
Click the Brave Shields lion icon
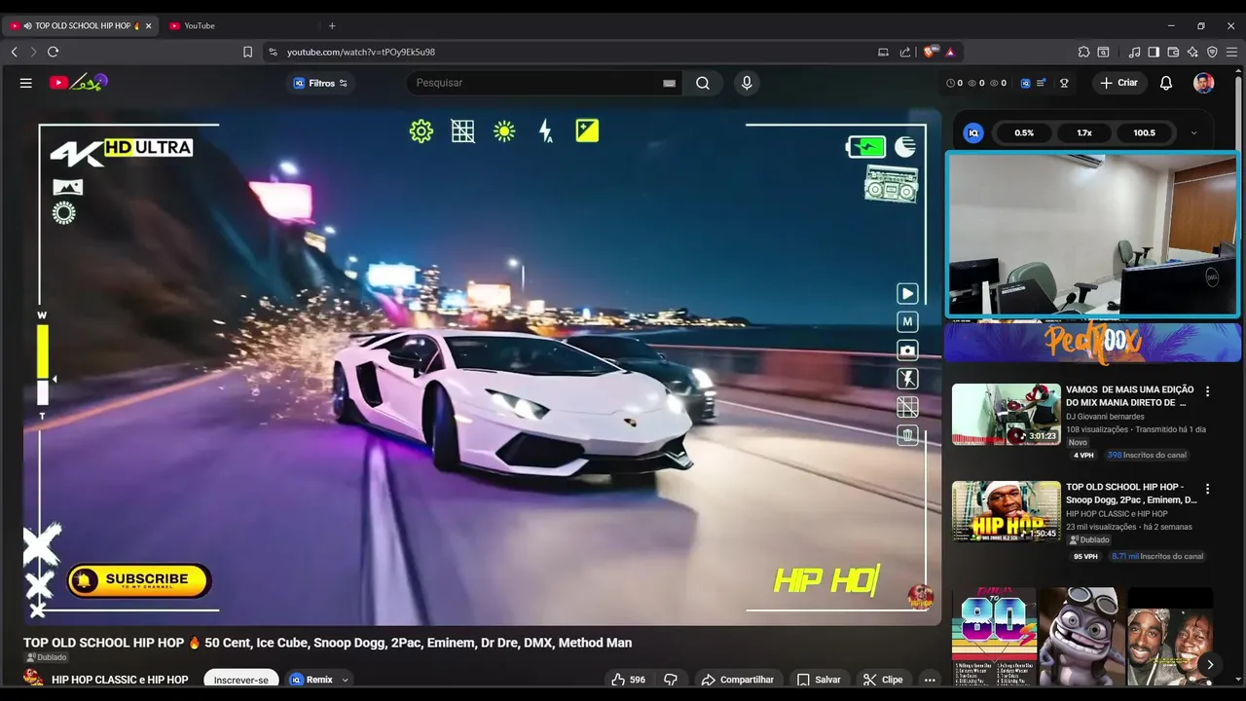(931, 52)
